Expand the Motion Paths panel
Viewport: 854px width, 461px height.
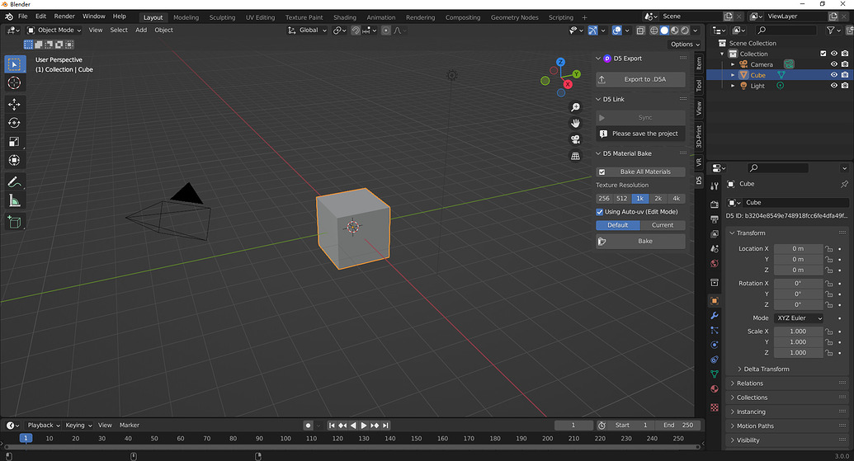[755, 426]
